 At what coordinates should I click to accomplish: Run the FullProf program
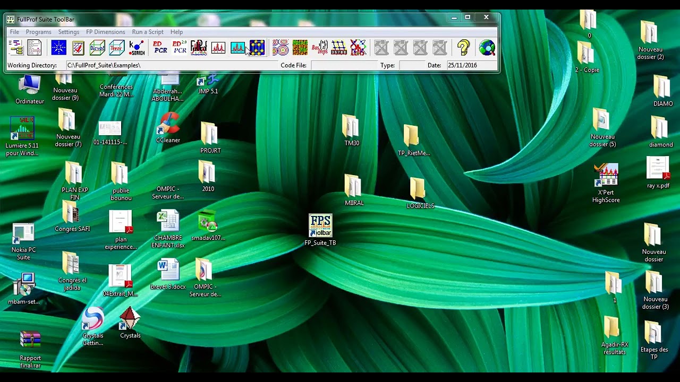[x=199, y=48]
